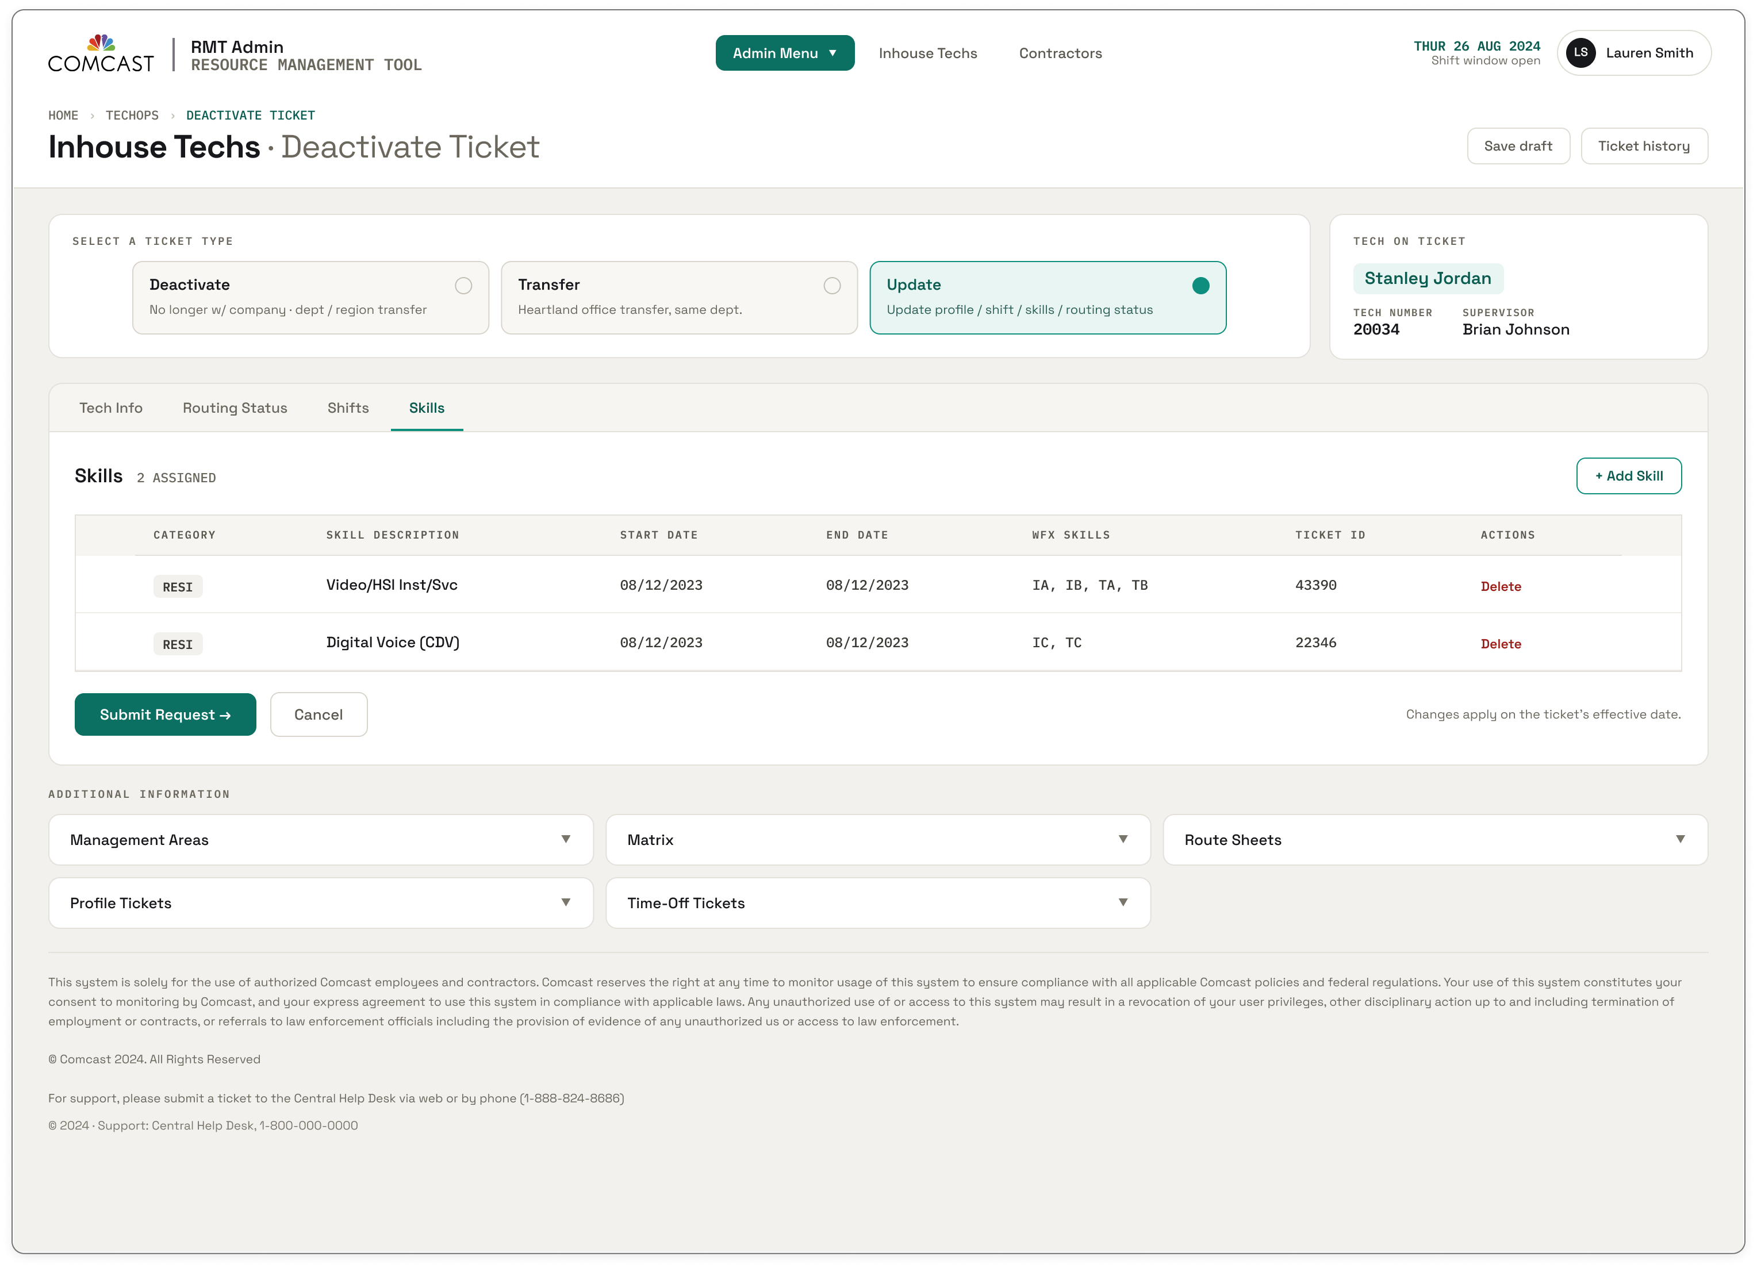Click RESI tag in Digital Voice row
The image size is (1757, 1268).
click(178, 644)
